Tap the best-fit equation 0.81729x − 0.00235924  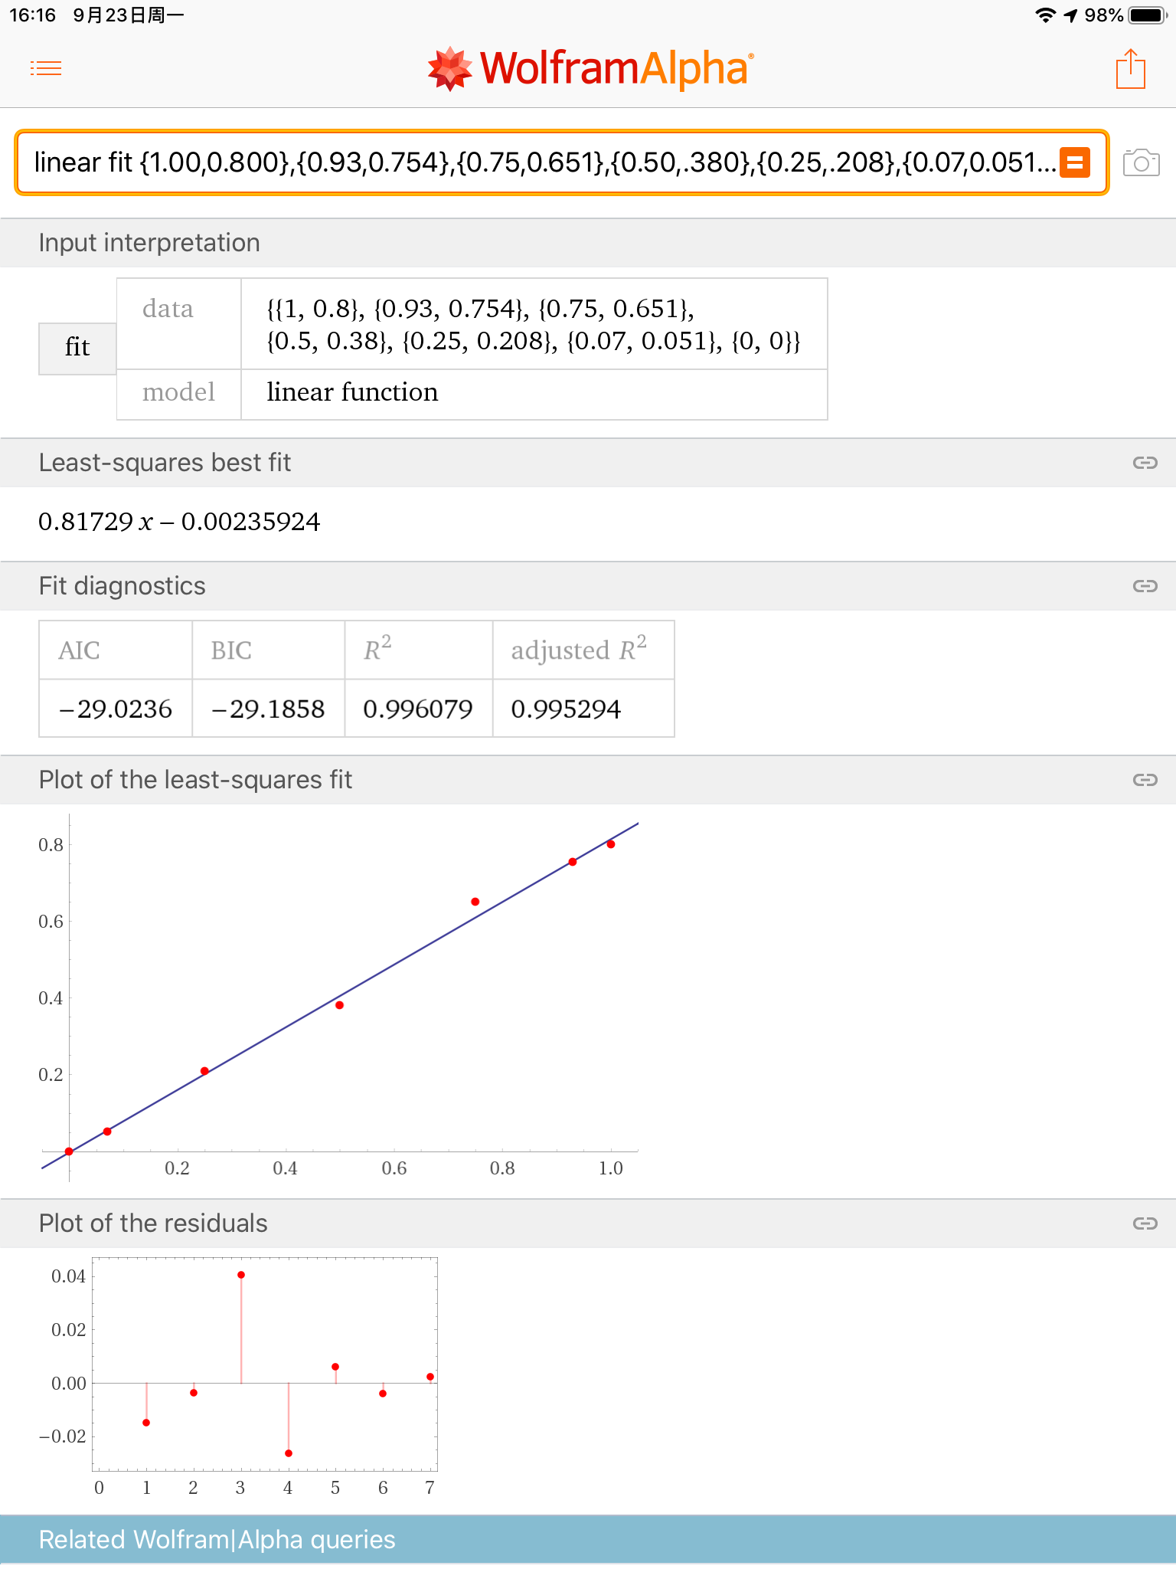[x=181, y=522]
